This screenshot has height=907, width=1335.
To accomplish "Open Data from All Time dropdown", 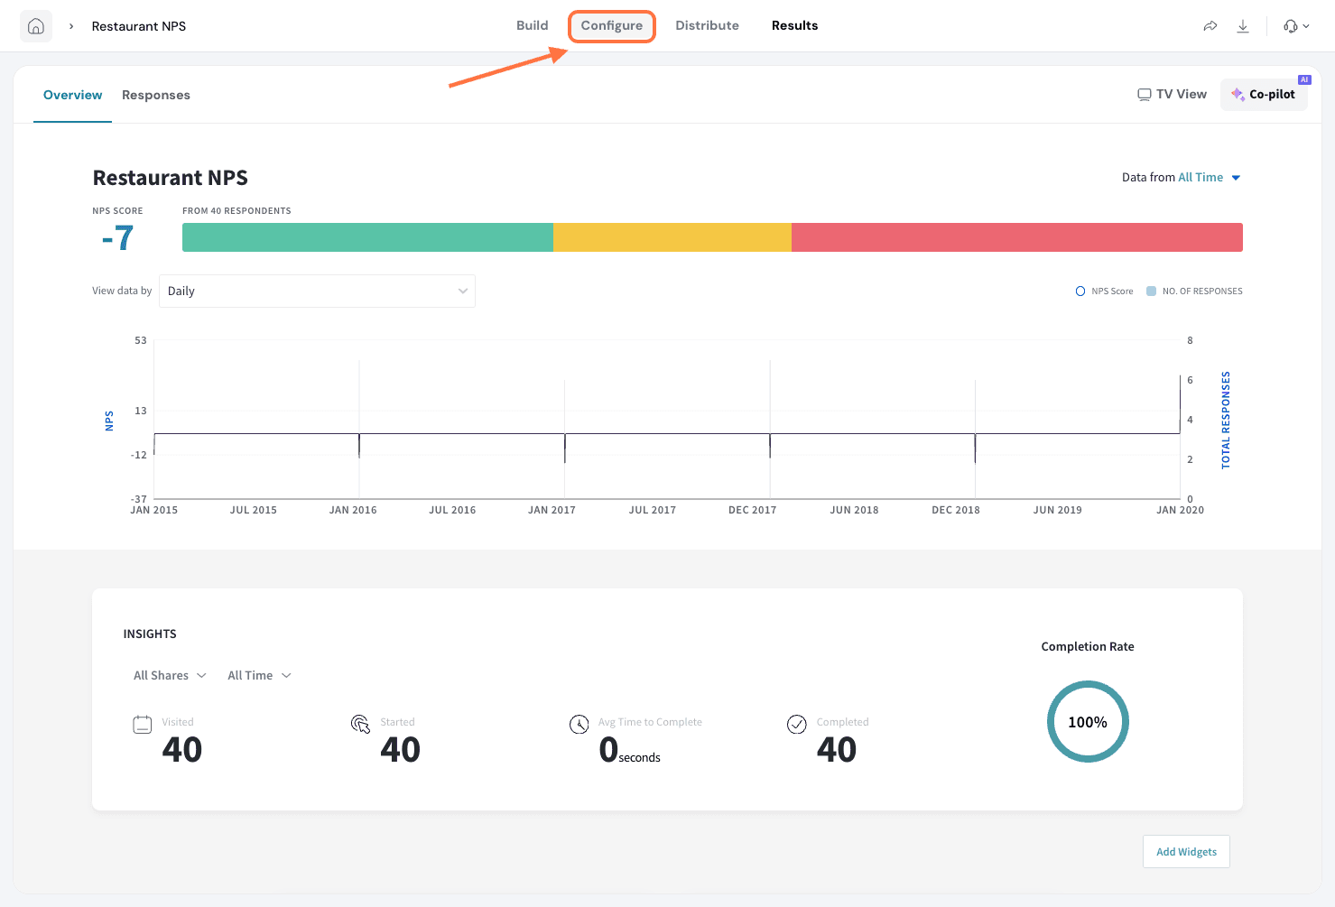I will point(1209,178).
